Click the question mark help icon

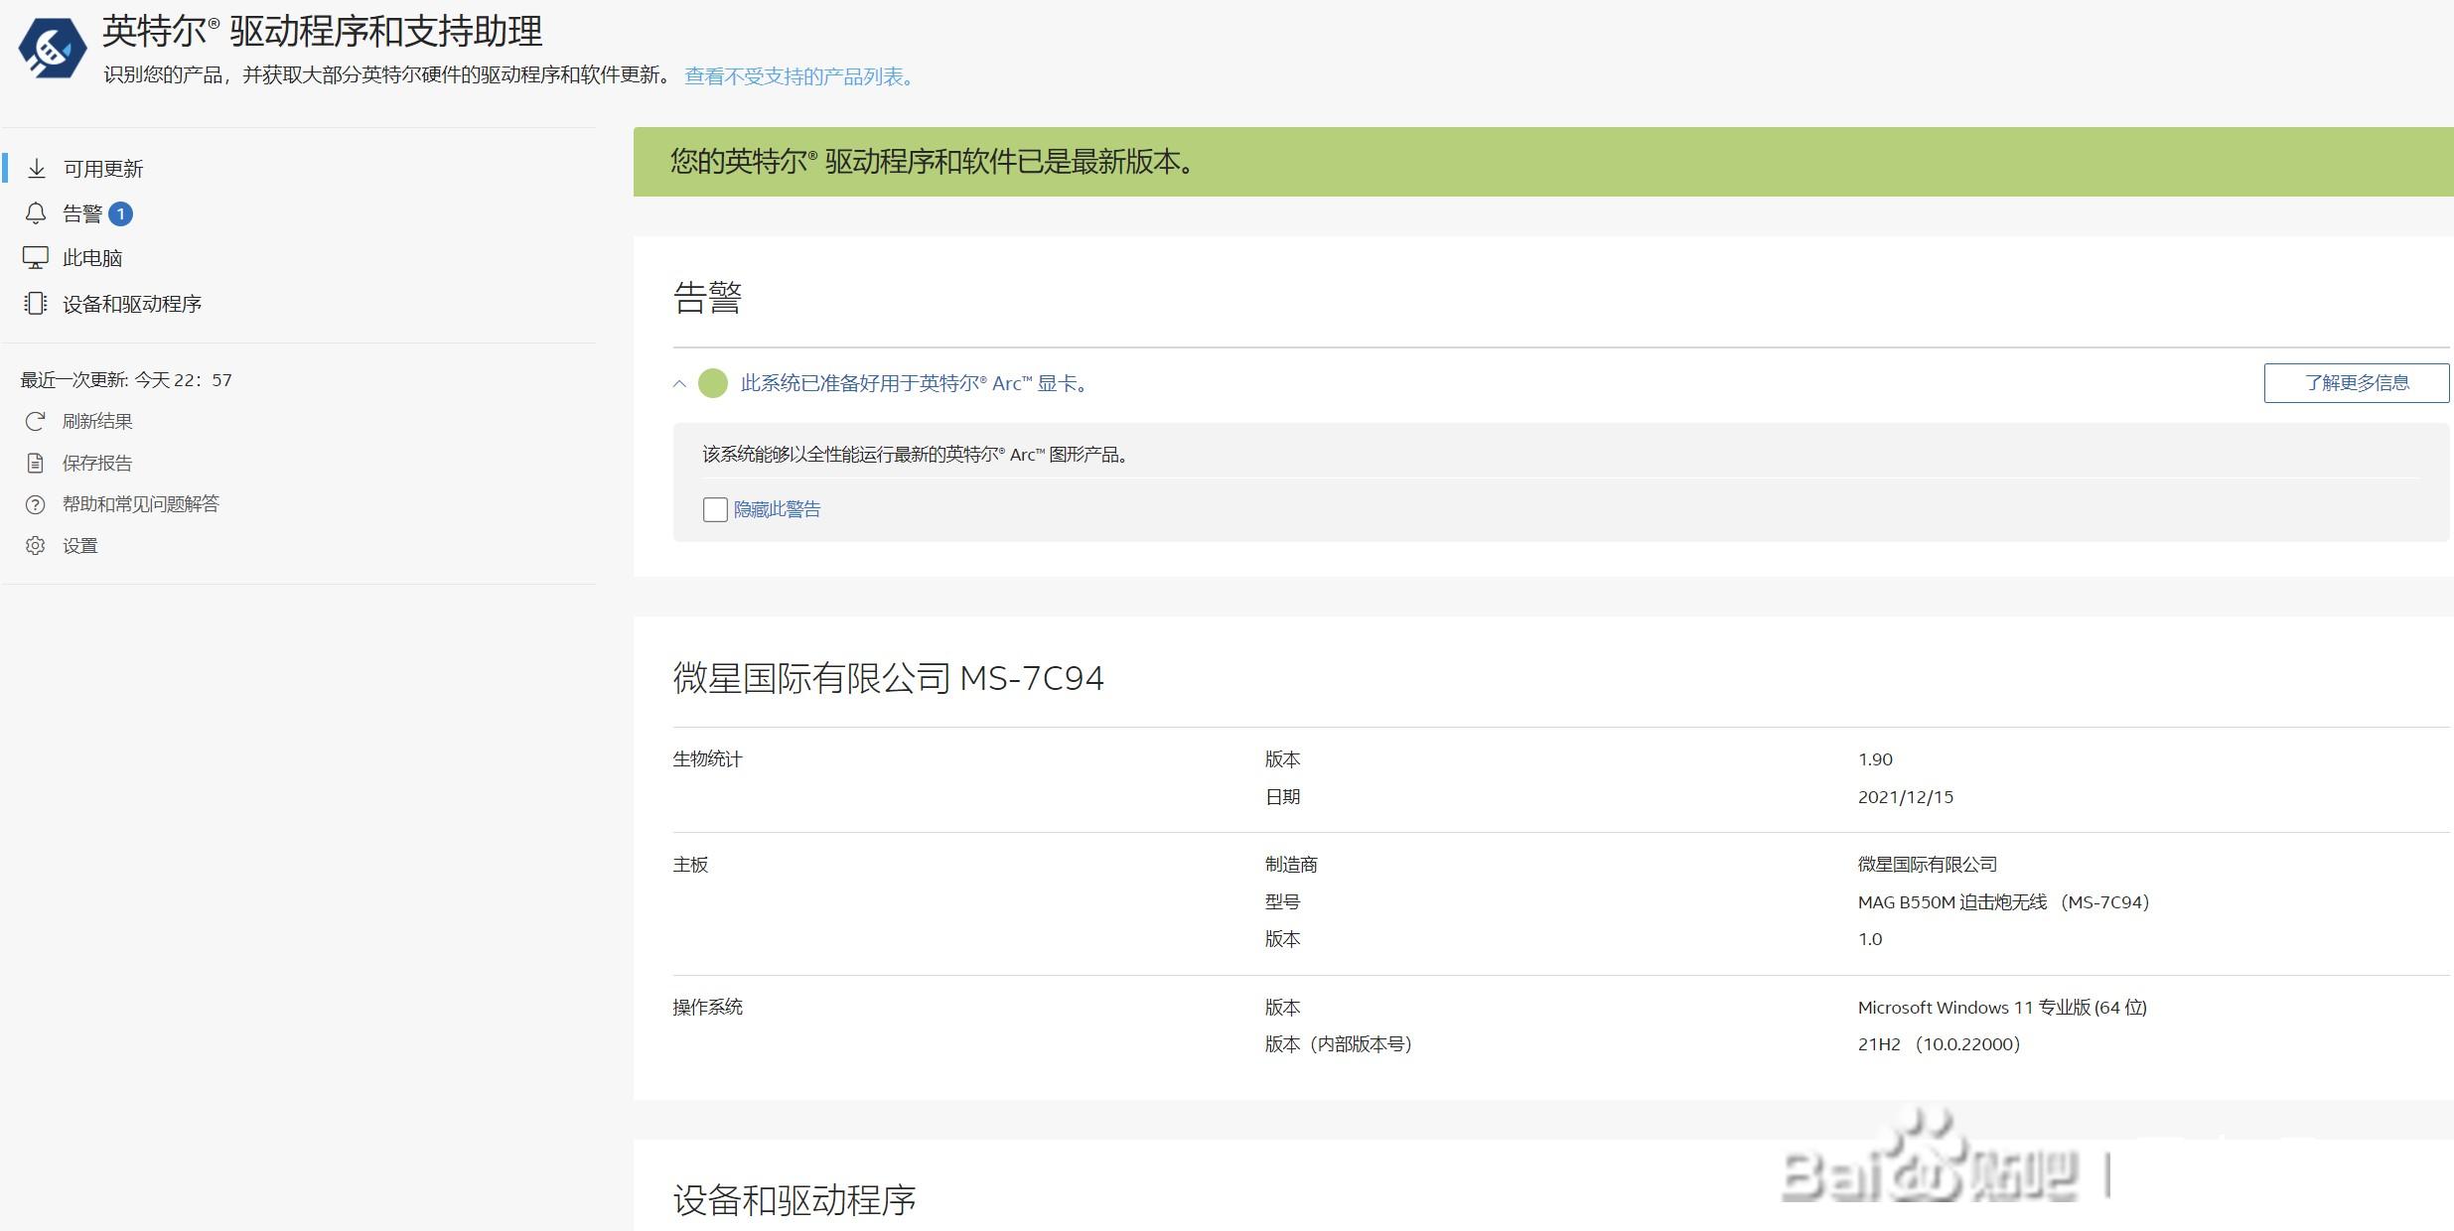click(35, 504)
